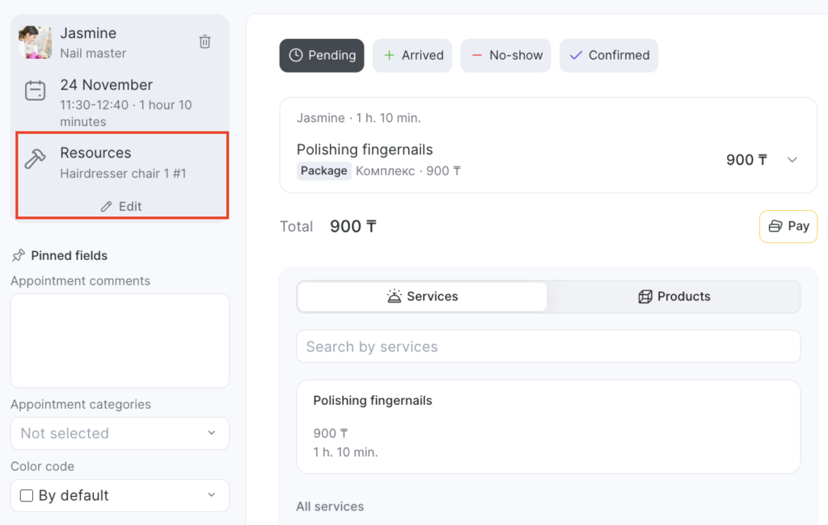Expand Polishing fingernails price chevron
The image size is (828, 525).
click(x=792, y=160)
